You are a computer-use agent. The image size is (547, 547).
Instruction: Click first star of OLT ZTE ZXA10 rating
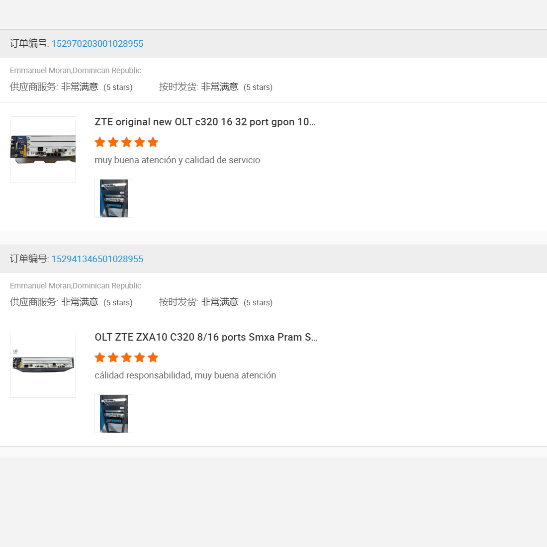[100, 358]
